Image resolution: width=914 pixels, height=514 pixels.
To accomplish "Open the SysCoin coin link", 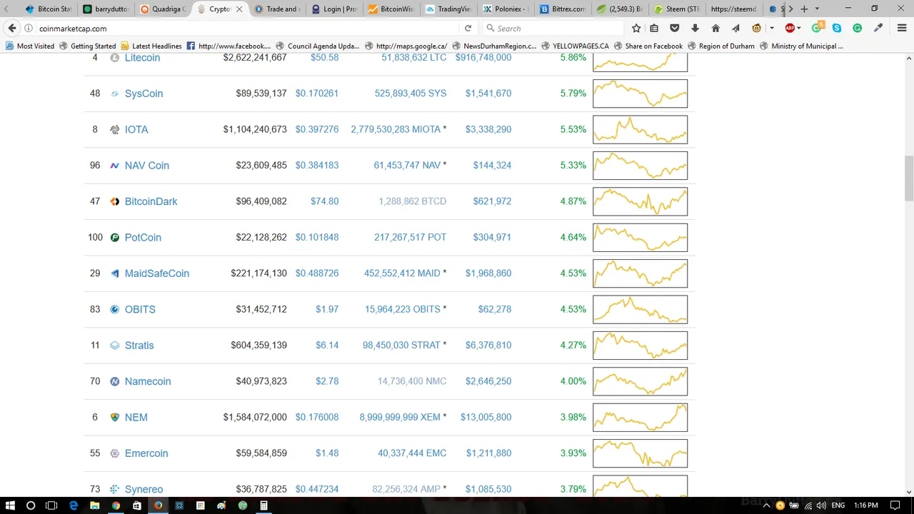I will (144, 94).
